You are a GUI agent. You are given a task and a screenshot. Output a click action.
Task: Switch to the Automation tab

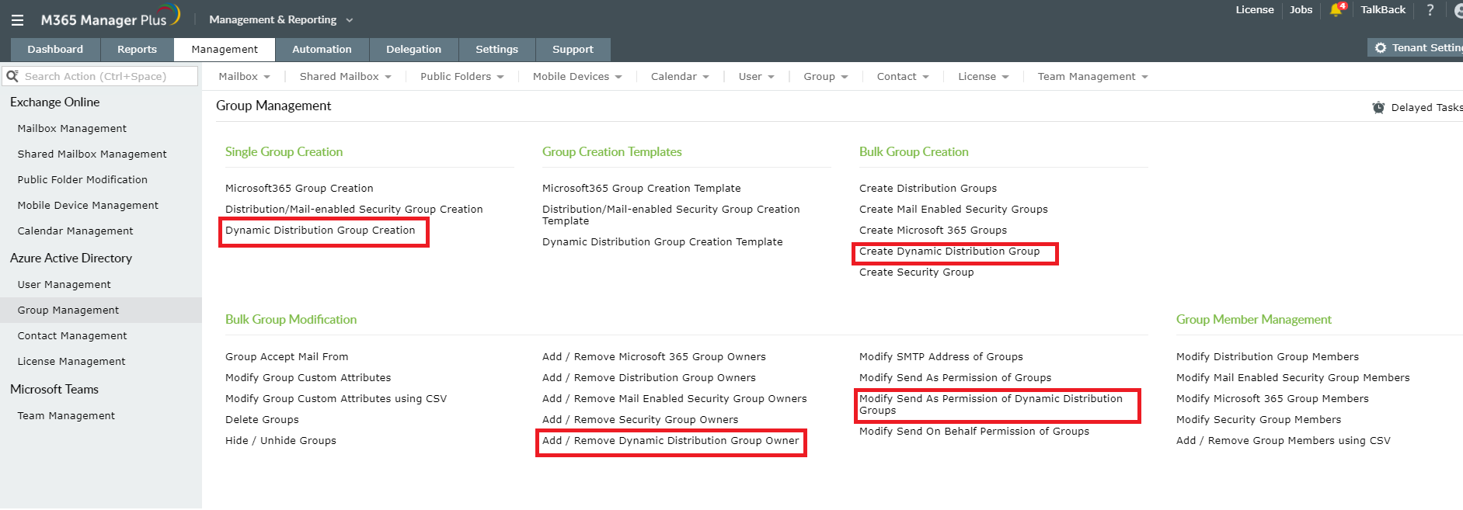pyautogui.click(x=322, y=49)
